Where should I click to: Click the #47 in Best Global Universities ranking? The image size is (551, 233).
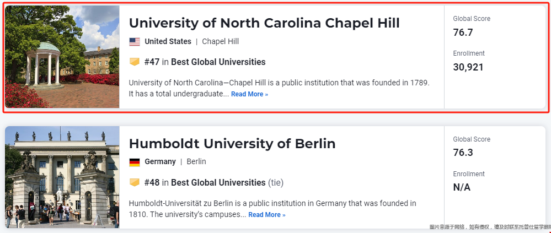[205, 62]
